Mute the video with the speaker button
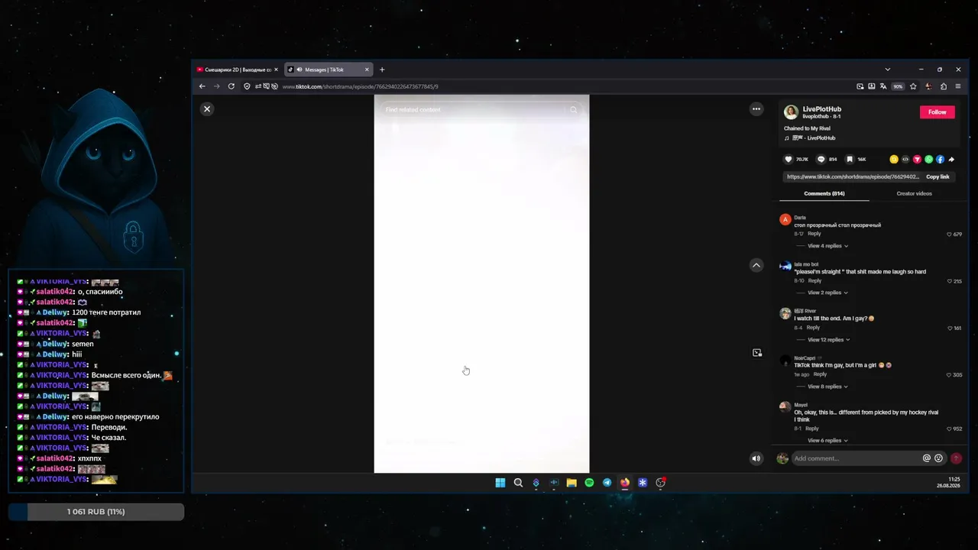 [756, 458]
